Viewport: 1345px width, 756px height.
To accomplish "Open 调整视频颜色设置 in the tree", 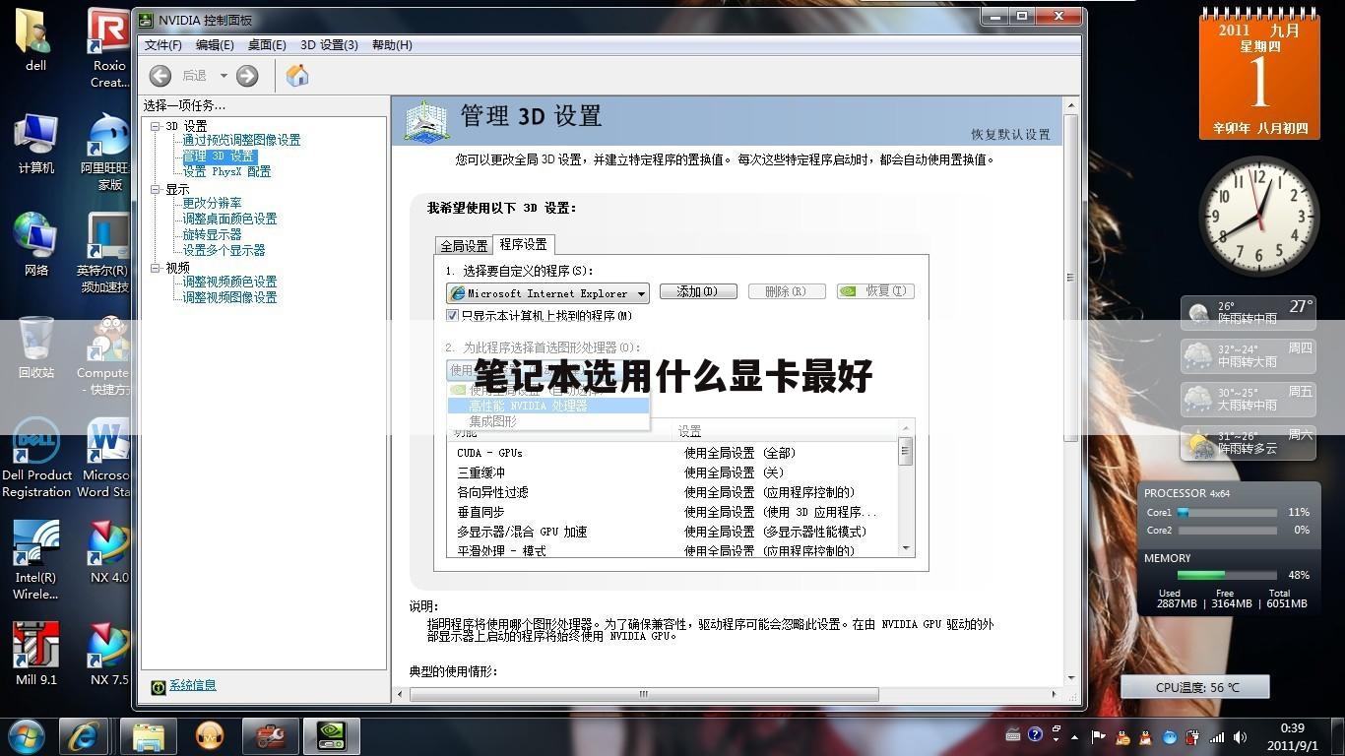I will [229, 282].
